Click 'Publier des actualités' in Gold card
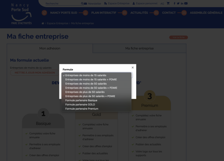Image resolution: width=224 pixels, height=161 pixels. (x=95, y=153)
